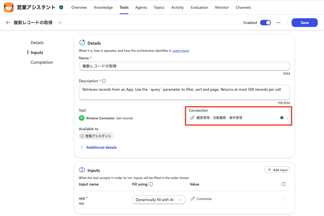Click the Fill using info icon
The image size is (324, 216).
[x=151, y=184]
